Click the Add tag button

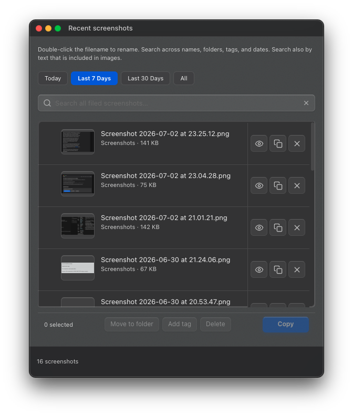point(180,324)
